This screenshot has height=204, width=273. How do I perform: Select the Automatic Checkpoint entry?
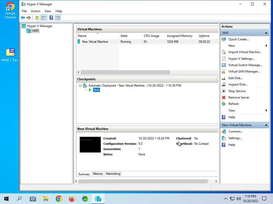(x=135, y=86)
